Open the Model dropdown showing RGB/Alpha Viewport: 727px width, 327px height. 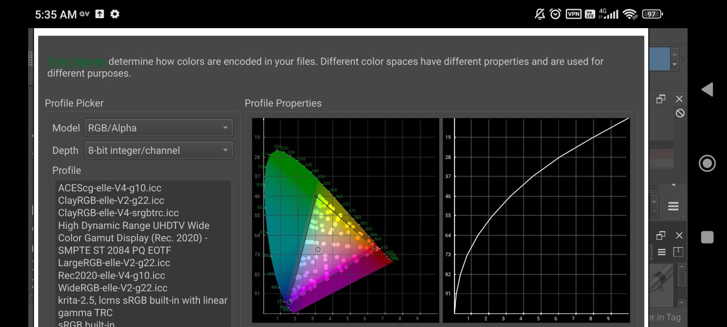pyautogui.click(x=159, y=128)
